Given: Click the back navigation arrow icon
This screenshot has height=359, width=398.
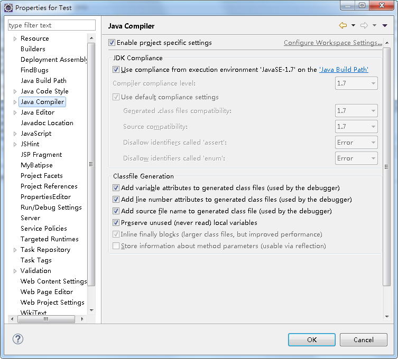Looking at the screenshot, I should 343,25.
